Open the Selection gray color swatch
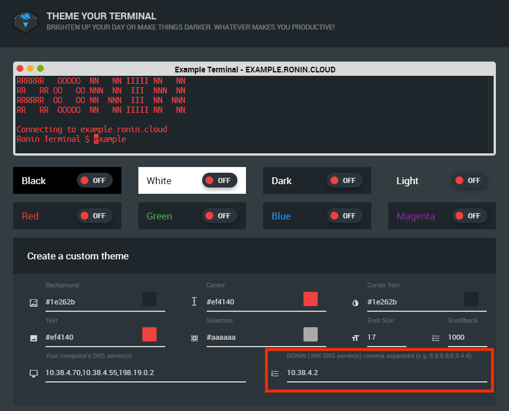Viewport: 509px width, 411px height. point(310,334)
